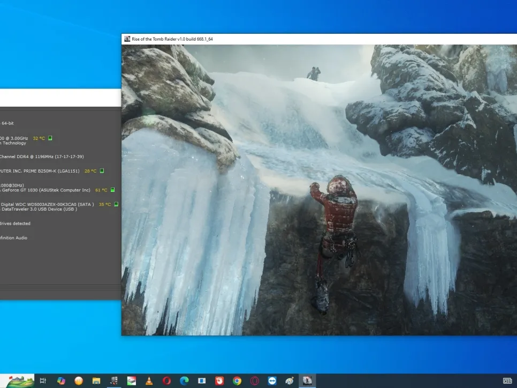Launch Google Chrome from the taskbar
Viewport: 517px width, 388px height.
click(x=237, y=380)
